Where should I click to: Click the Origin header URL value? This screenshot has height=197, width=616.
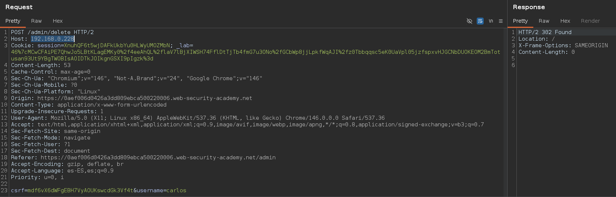coord(145,98)
